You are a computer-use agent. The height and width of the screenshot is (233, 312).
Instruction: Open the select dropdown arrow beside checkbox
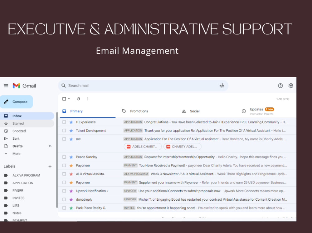(x=69, y=99)
